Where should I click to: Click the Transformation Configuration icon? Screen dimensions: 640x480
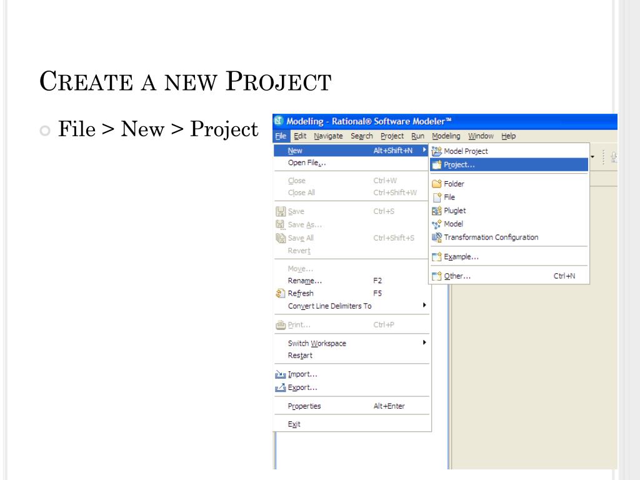tap(437, 237)
